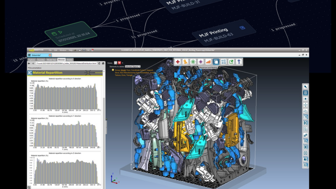Screen dimensions: 336x189
Task: Open the Selected Objects dropdown
Action: coord(133,66)
